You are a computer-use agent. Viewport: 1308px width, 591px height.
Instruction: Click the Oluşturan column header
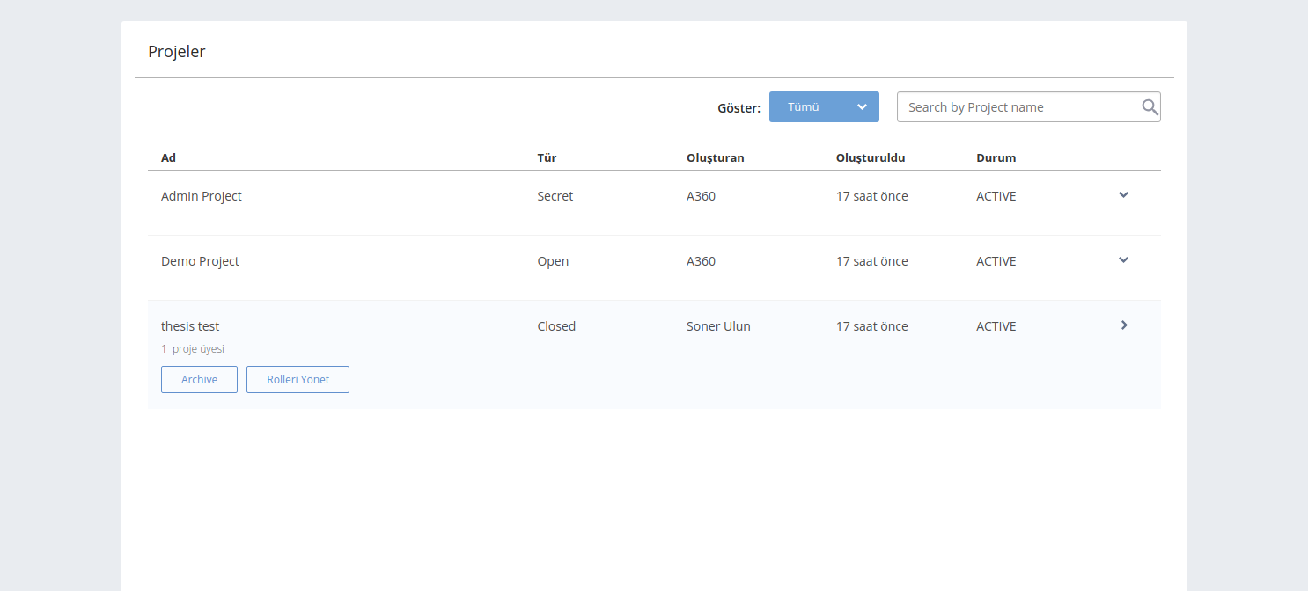tap(715, 158)
